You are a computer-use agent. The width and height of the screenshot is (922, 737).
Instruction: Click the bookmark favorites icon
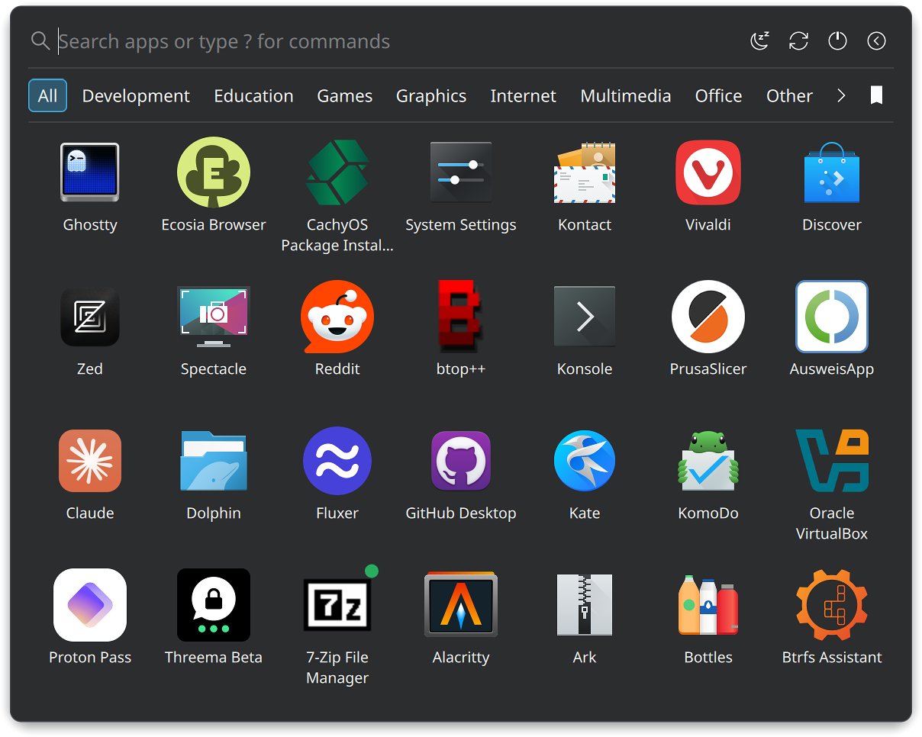pyautogui.click(x=877, y=95)
